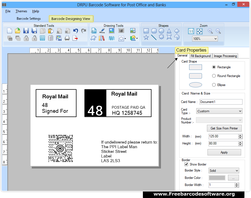This screenshot has width=251, height=198.
Task: Click the Apply button
Action: [x=224, y=152]
